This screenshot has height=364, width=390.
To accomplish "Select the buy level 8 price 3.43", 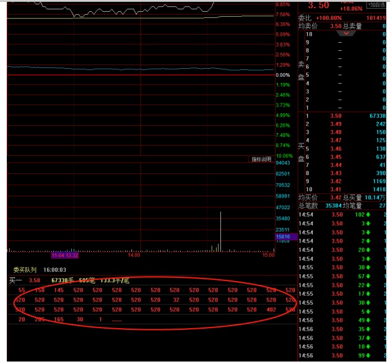I will (x=336, y=173).
